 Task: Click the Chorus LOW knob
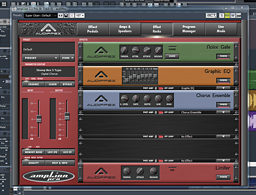coord(158,99)
